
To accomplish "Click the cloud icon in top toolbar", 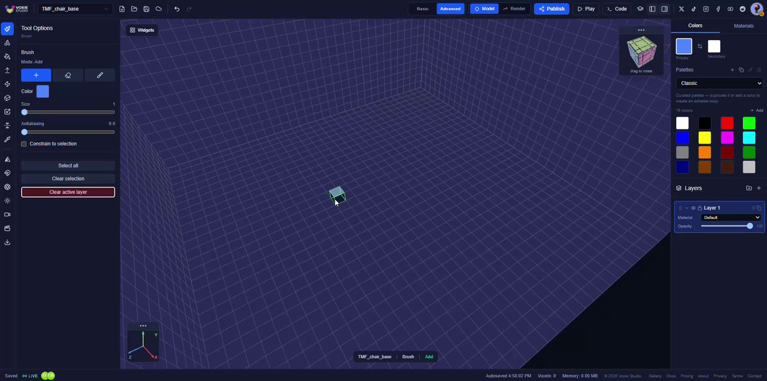I will (159, 9).
